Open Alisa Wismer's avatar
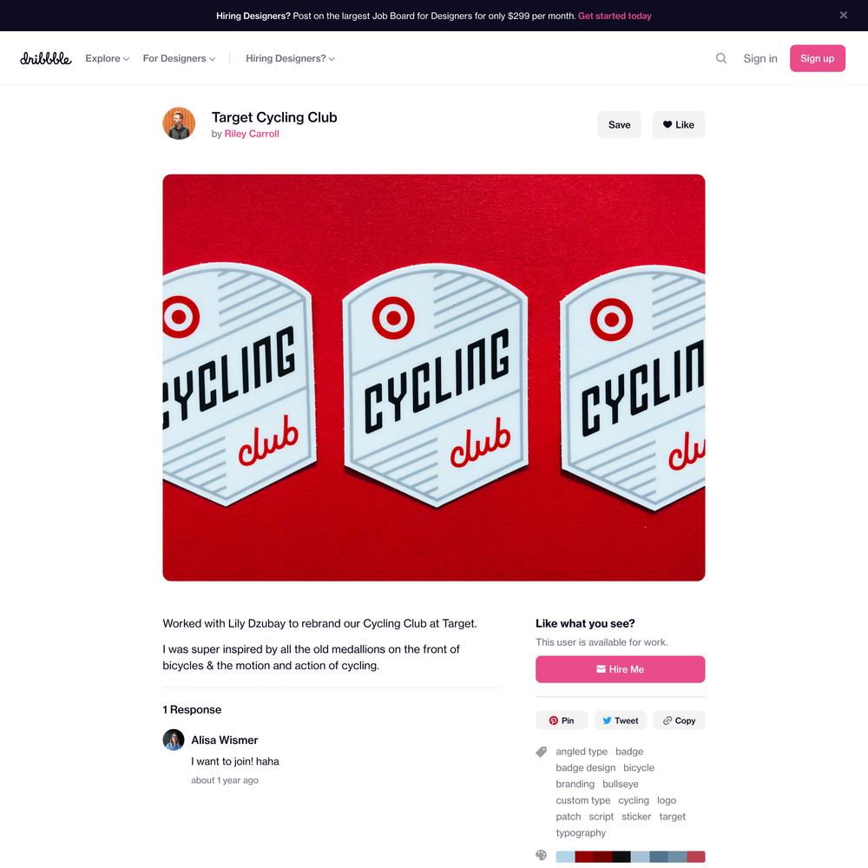This screenshot has width=868, height=868. (x=174, y=740)
